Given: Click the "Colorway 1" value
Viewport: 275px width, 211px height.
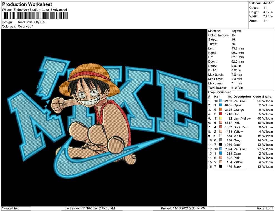Looking at the screenshot, I should [x=26, y=27].
